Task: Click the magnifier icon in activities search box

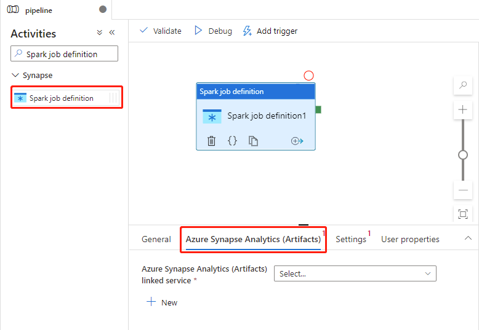Action: pos(18,53)
